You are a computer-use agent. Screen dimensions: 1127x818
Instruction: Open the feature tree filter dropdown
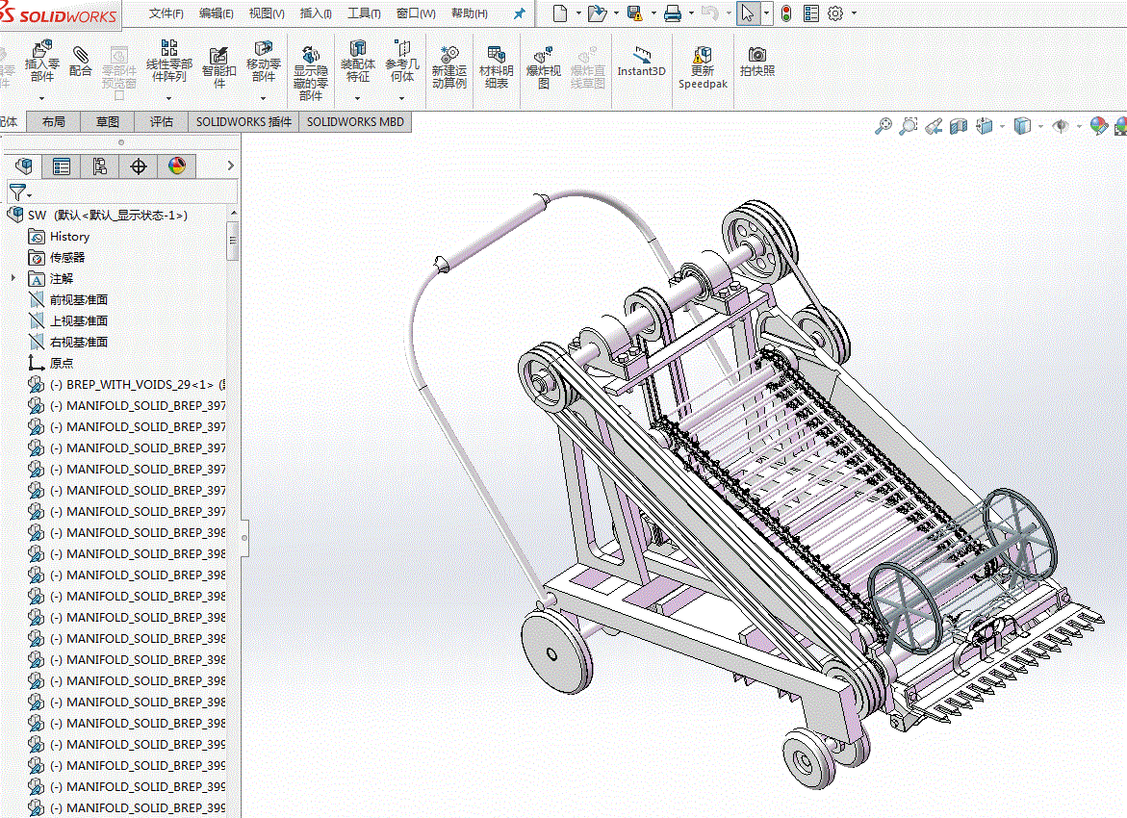pos(20,192)
